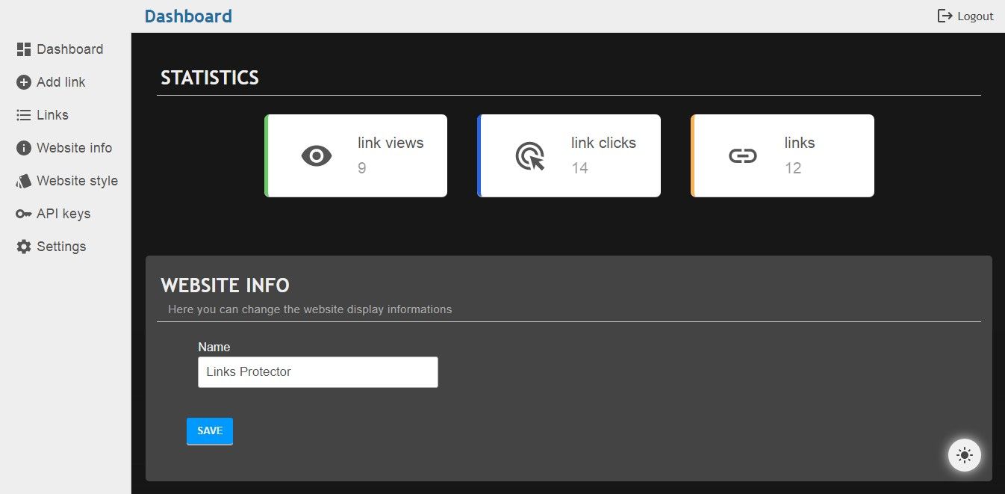Viewport: 1005px width, 494px height.
Task: Click the Name input field
Action: pyautogui.click(x=318, y=372)
